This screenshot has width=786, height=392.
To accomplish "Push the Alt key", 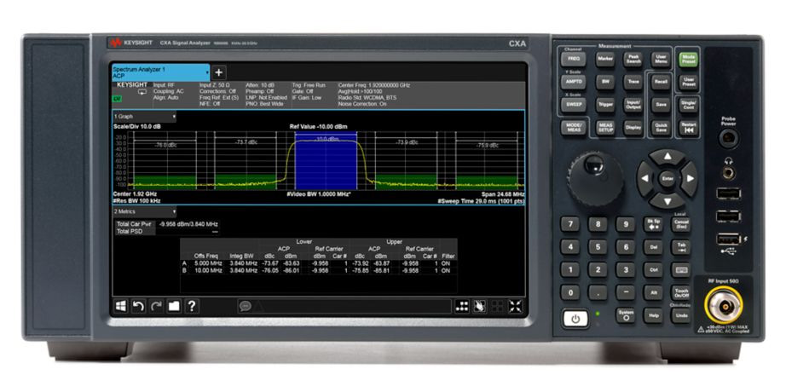I will click(653, 293).
